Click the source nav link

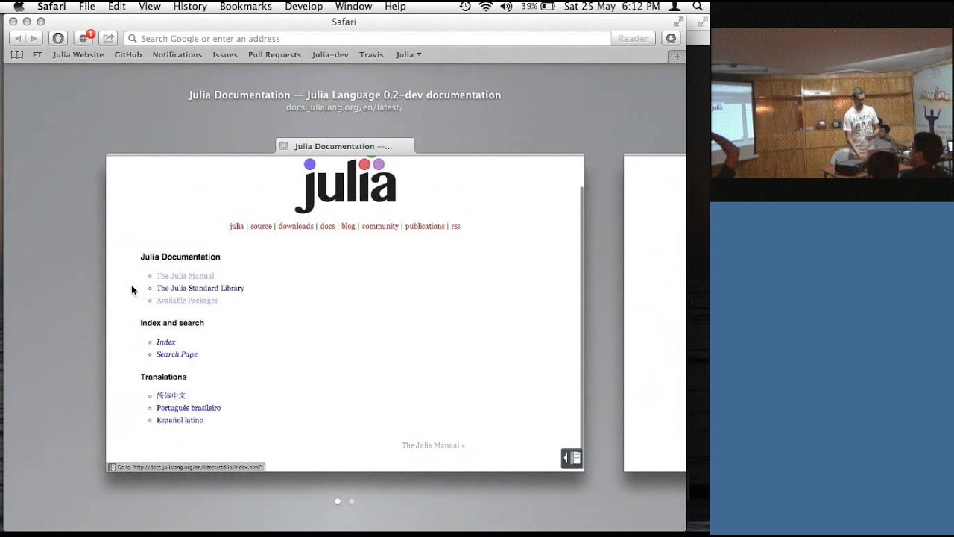261,226
